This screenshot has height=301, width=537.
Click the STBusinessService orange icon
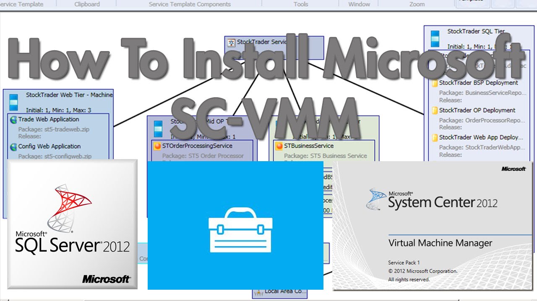(x=279, y=146)
